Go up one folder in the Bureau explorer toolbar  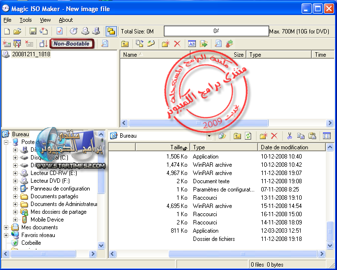click(x=237, y=136)
